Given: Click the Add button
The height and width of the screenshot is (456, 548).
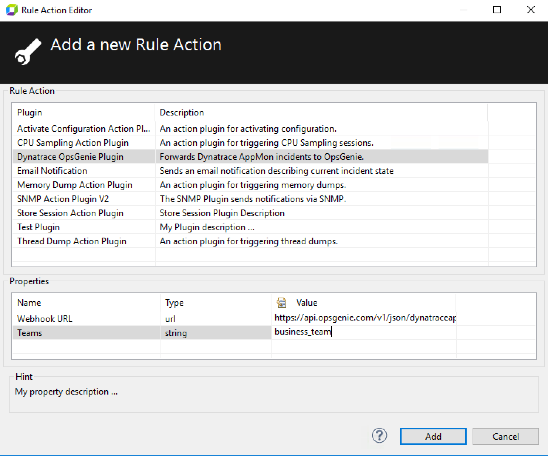Looking at the screenshot, I should 433,436.
